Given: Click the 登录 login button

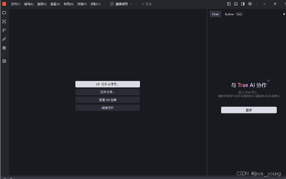Looking at the screenshot, I should pyautogui.click(x=249, y=110).
